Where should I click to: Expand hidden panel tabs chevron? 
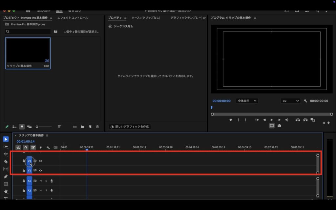click(204, 18)
